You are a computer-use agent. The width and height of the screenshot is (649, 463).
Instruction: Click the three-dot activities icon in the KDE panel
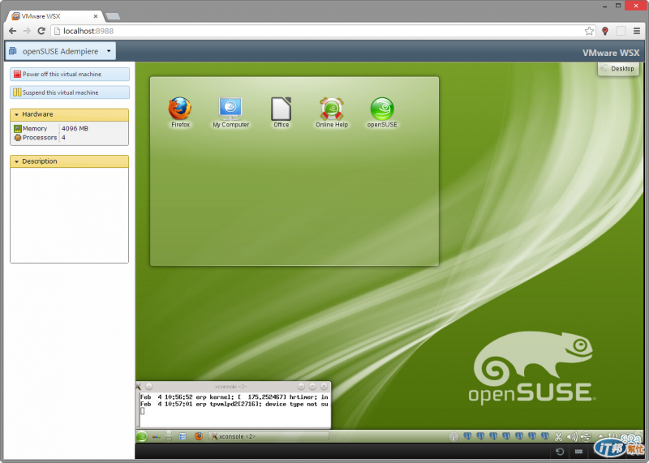pos(156,436)
